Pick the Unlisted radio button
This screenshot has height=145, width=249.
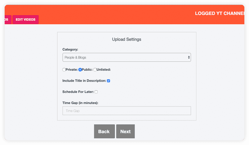tap(95, 70)
